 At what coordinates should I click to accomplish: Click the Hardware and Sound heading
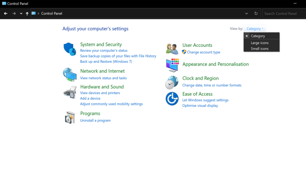click(102, 87)
